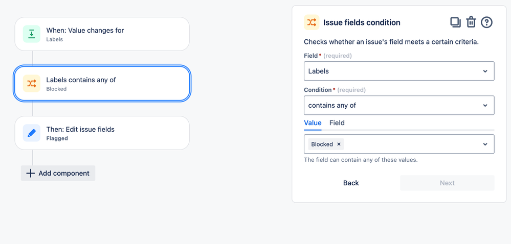The height and width of the screenshot is (244, 511).
Task: Open the value dropdown chevron beside Blocked
Action: [485, 144]
